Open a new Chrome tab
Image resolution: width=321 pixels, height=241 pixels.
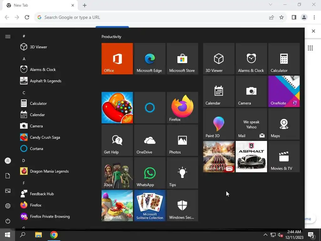click(x=85, y=5)
